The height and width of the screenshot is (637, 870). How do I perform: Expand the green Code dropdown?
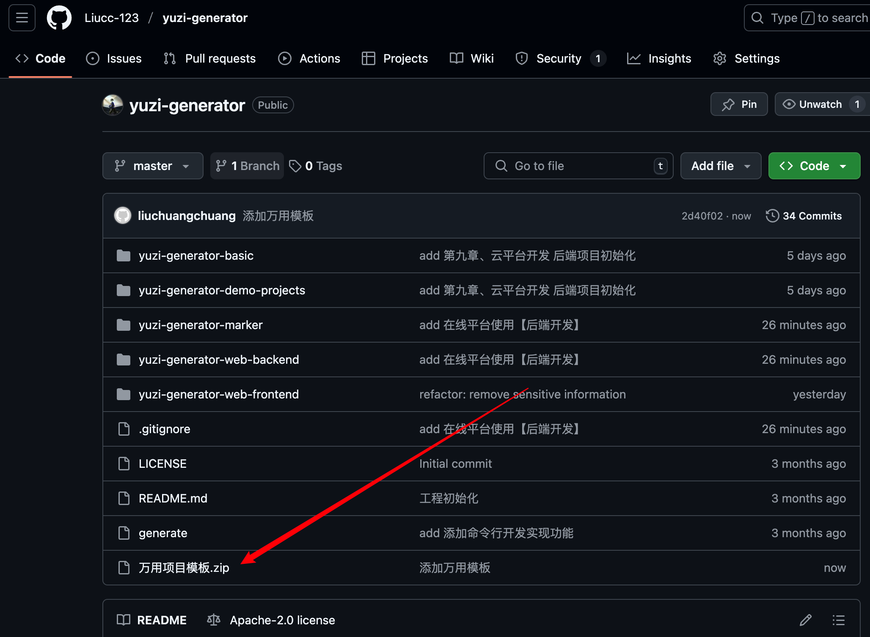click(x=814, y=166)
